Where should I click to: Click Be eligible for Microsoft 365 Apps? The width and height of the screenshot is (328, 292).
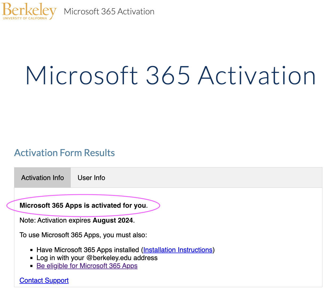click(87, 266)
